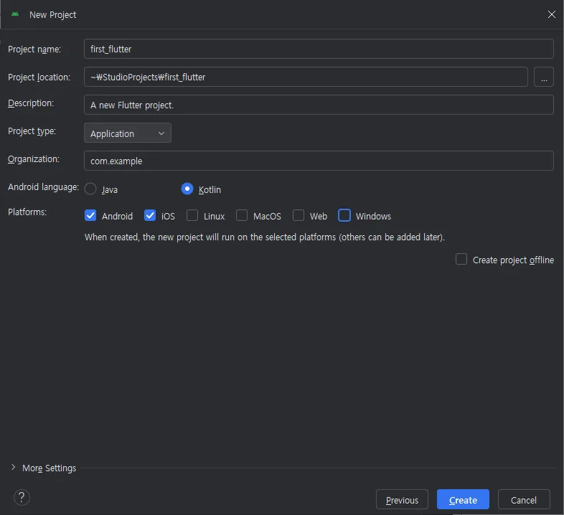Click the New Project title text
The height and width of the screenshot is (515, 564).
click(x=53, y=15)
